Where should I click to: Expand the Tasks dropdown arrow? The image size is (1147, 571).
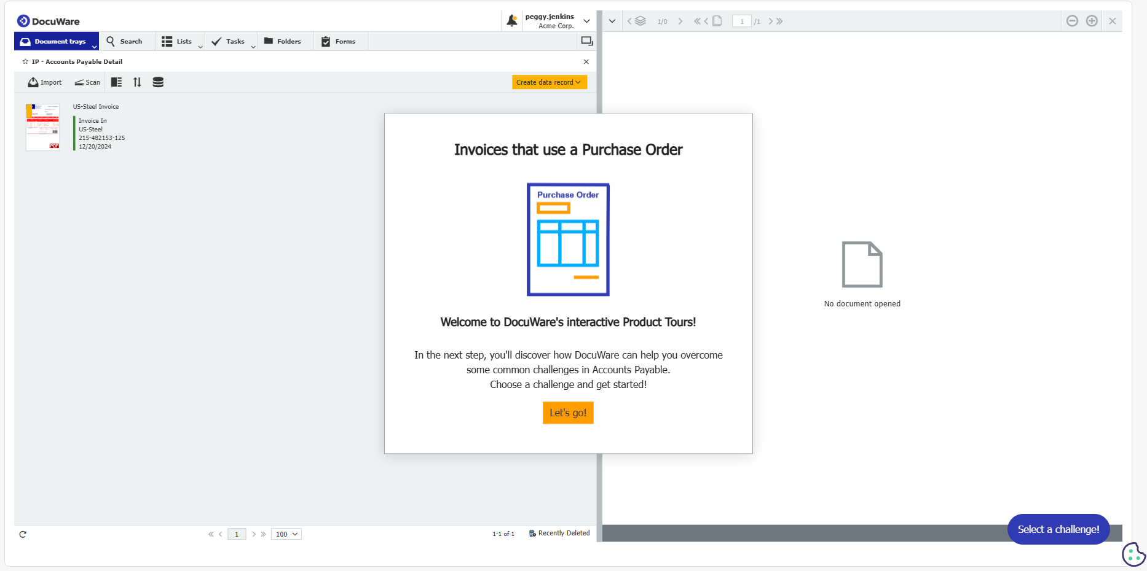[x=253, y=47]
